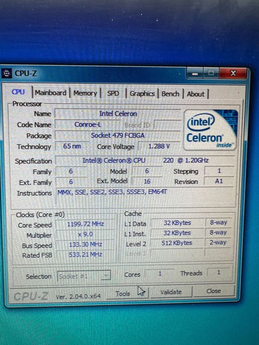Select the SPD tab
This screenshot has height=345, width=259.
(113, 94)
